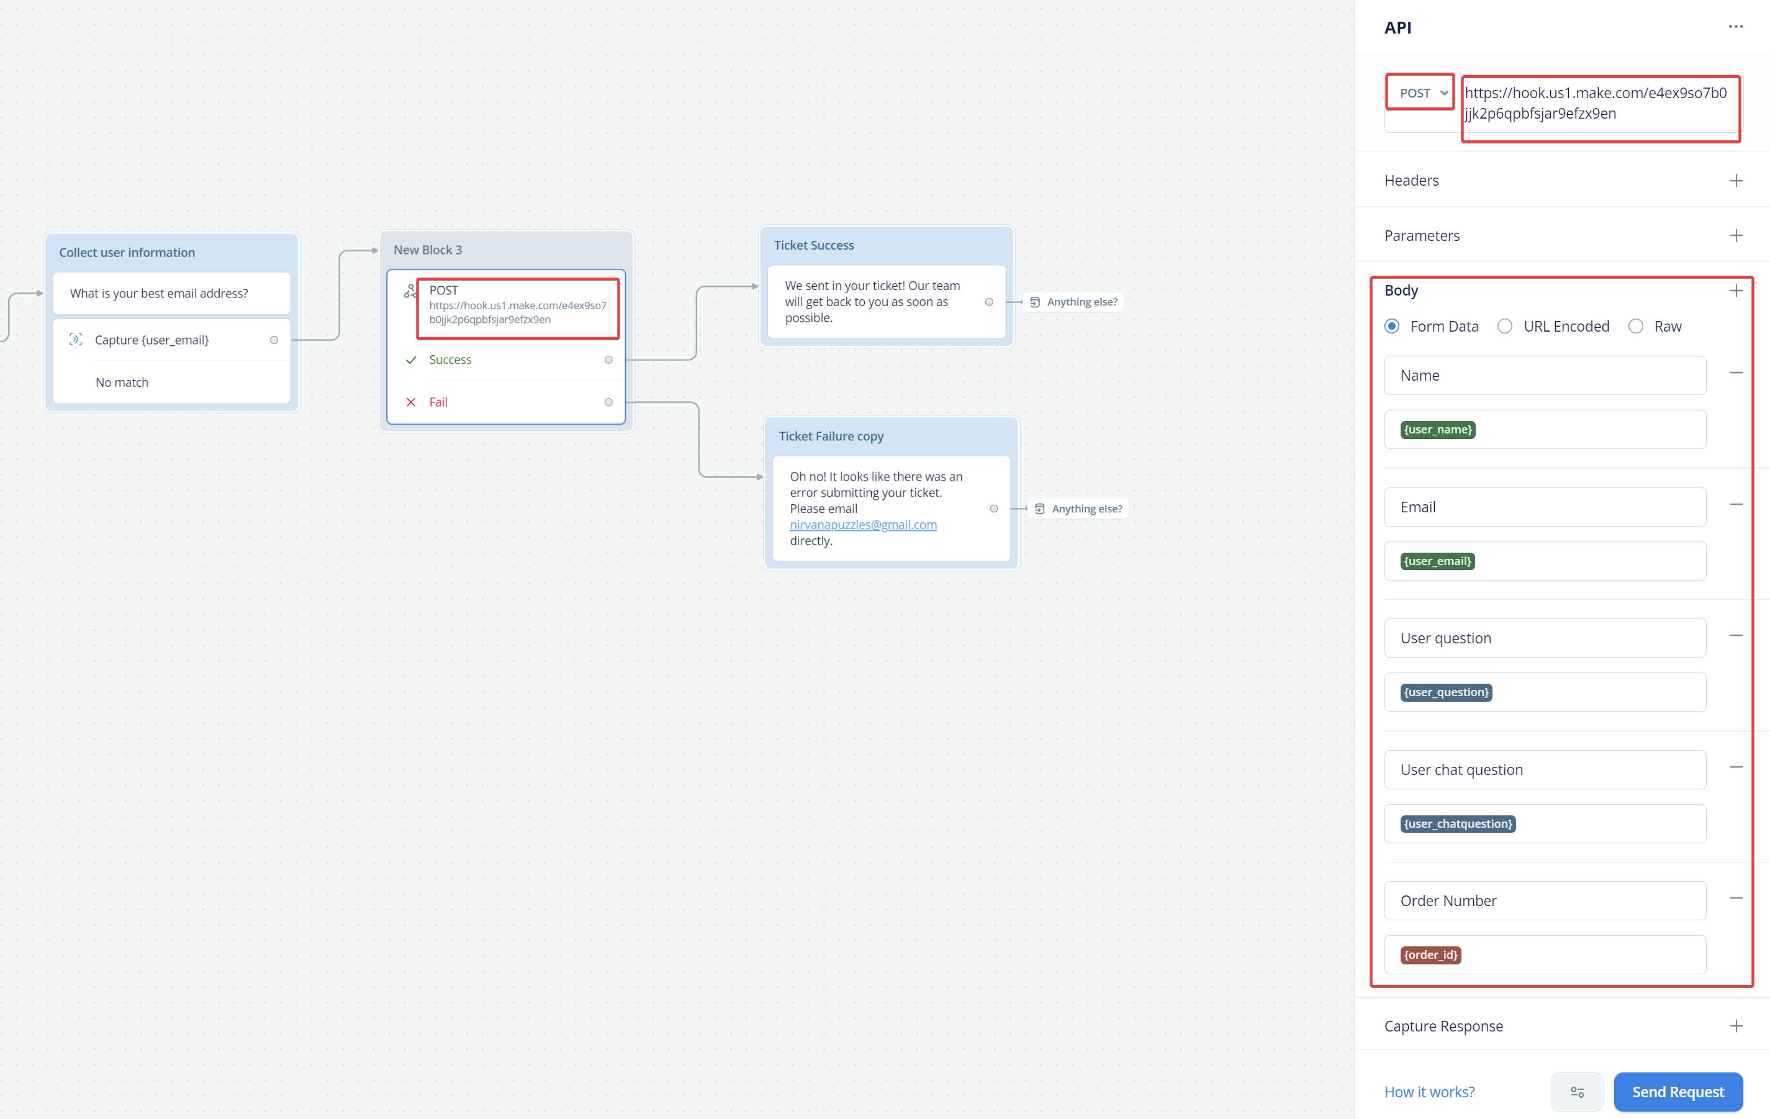Image resolution: width=1770 pixels, height=1119 pixels.
Task: Click the Send Request button
Action: [x=1678, y=1092]
